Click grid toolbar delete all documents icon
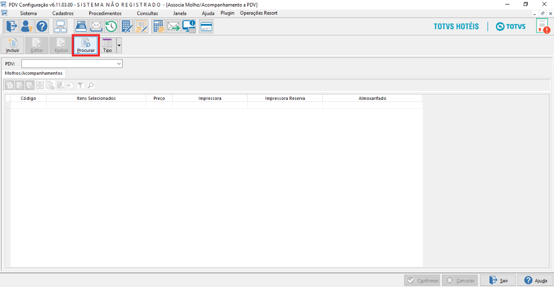Image resolution: width=554 pixels, height=287 pixels. (x=50, y=85)
